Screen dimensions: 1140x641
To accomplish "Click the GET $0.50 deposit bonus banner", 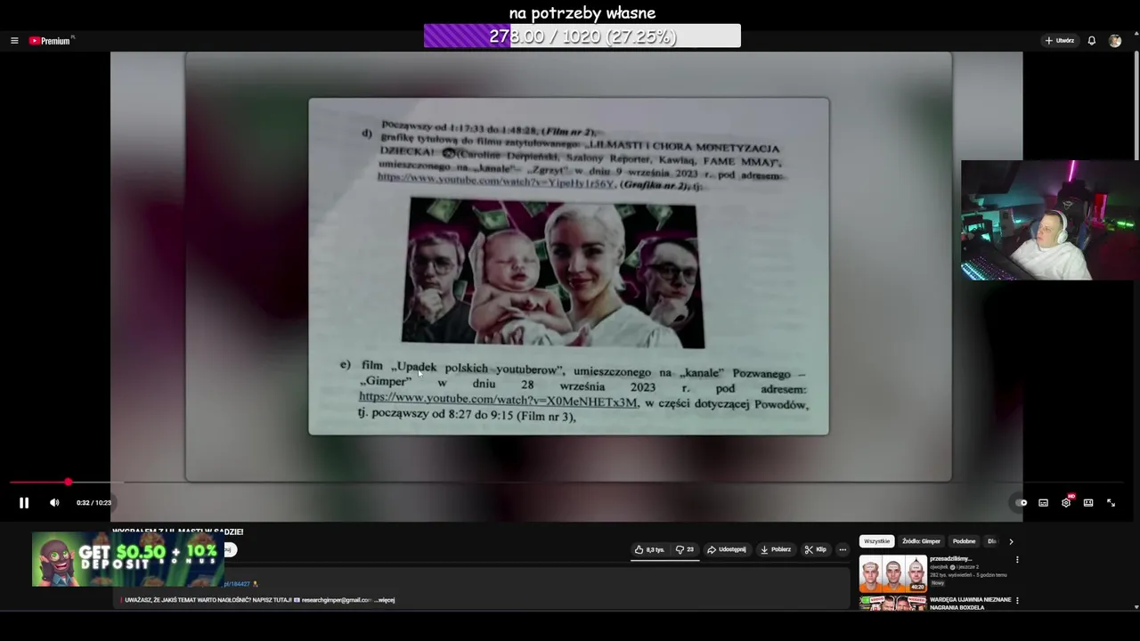I will (127, 559).
